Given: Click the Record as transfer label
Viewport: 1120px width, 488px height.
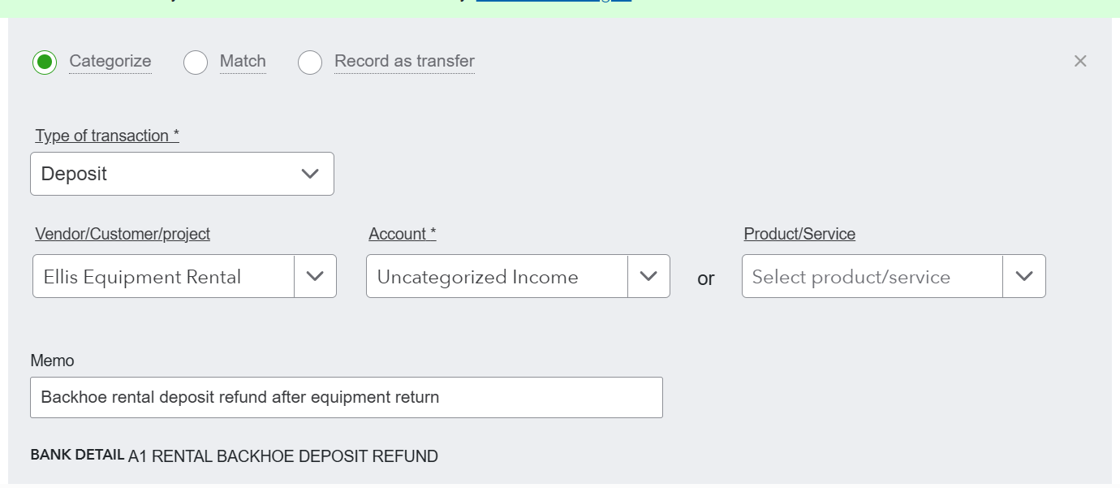Looking at the screenshot, I should point(404,61).
